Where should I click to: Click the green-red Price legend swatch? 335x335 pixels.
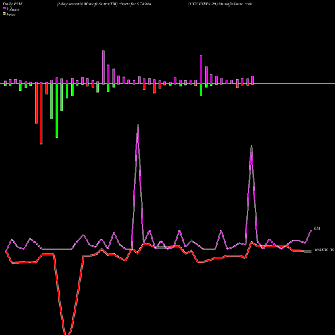tap(4, 14)
